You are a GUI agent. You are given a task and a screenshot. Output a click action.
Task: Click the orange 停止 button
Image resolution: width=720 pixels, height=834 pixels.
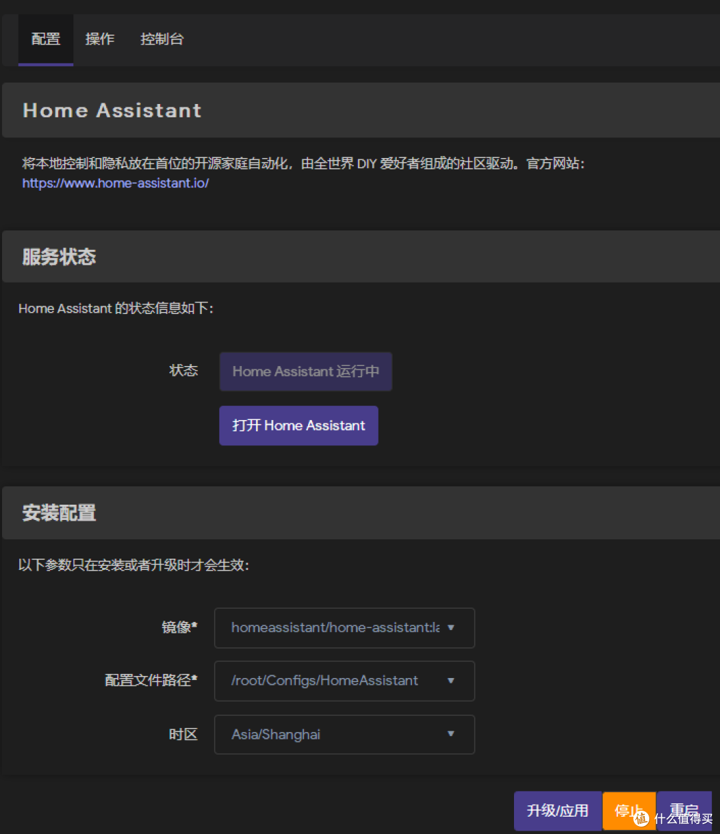[x=629, y=811]
